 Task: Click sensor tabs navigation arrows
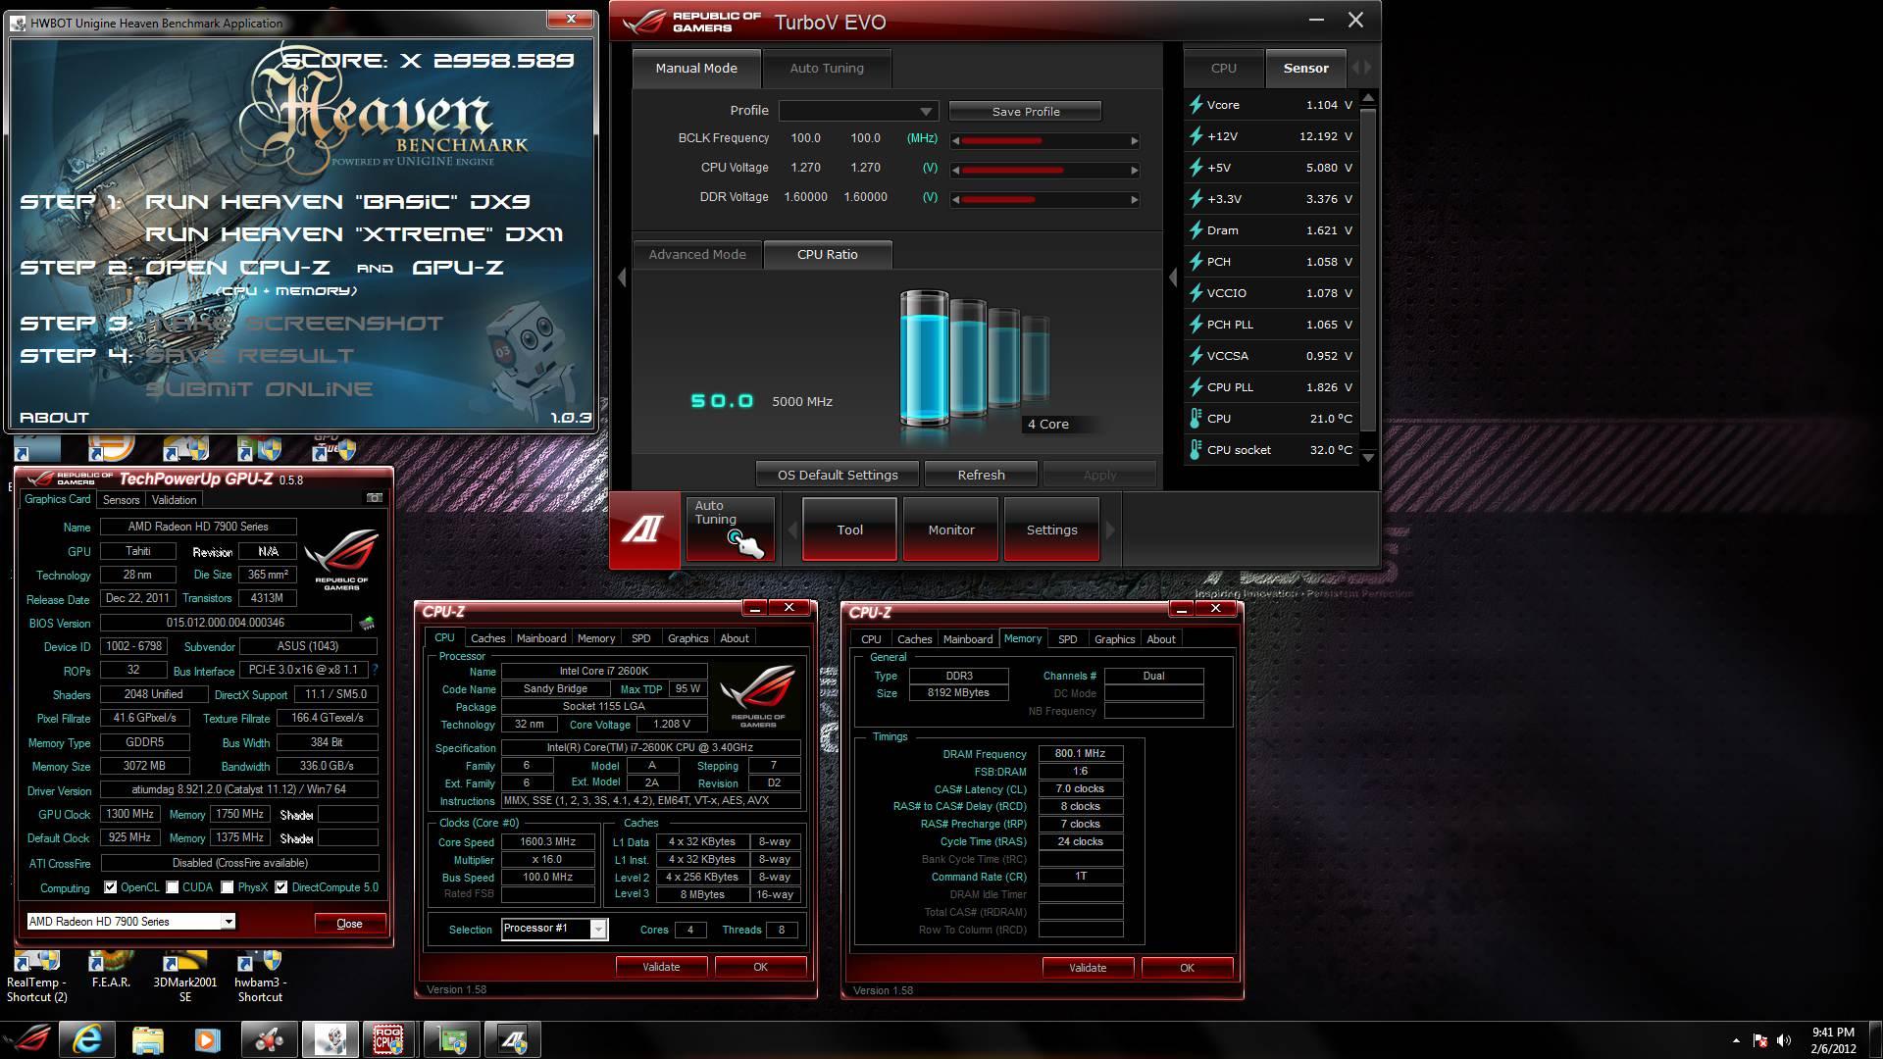(1362, 68)
